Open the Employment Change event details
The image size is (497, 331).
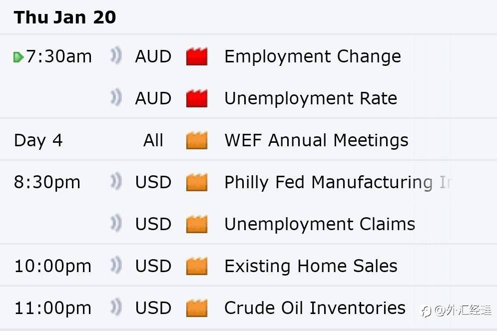[313, 56]
